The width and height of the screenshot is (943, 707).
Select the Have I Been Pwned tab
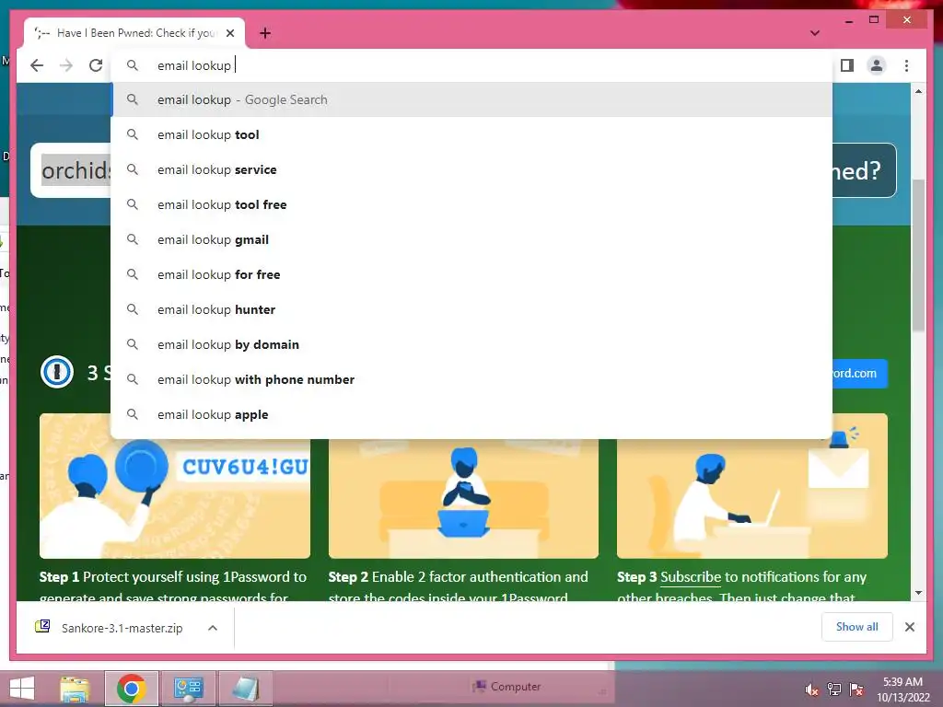pos(134,33)
